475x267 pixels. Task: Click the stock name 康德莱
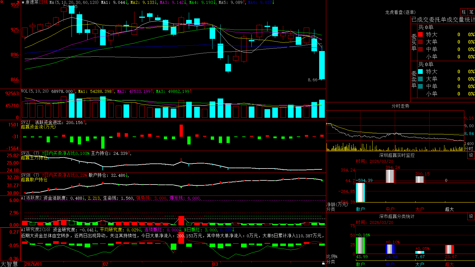click(32, 2)
